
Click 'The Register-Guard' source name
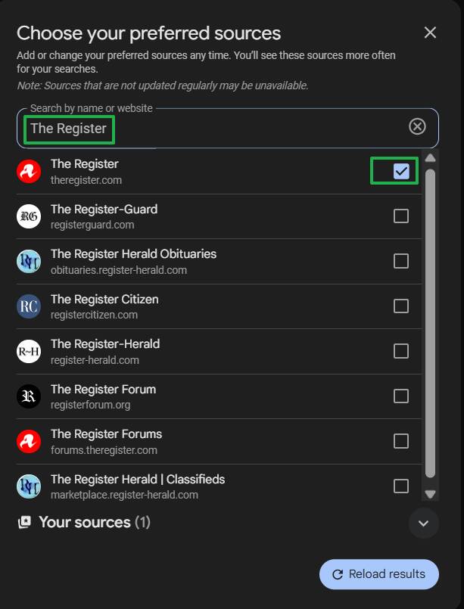[104, 209]
